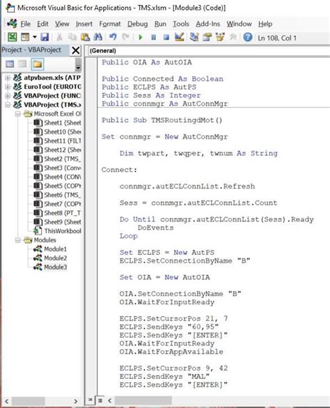This screenshot has width=330, height=408.
Task: Expand the atpvbaen.xls project node
Action: (x=8, y=77)
